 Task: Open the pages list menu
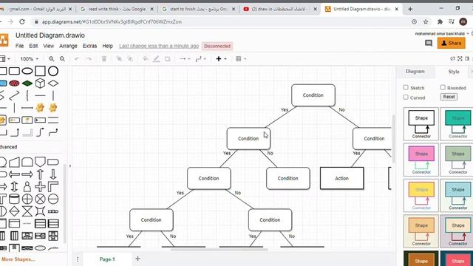(x=78, y=259)
